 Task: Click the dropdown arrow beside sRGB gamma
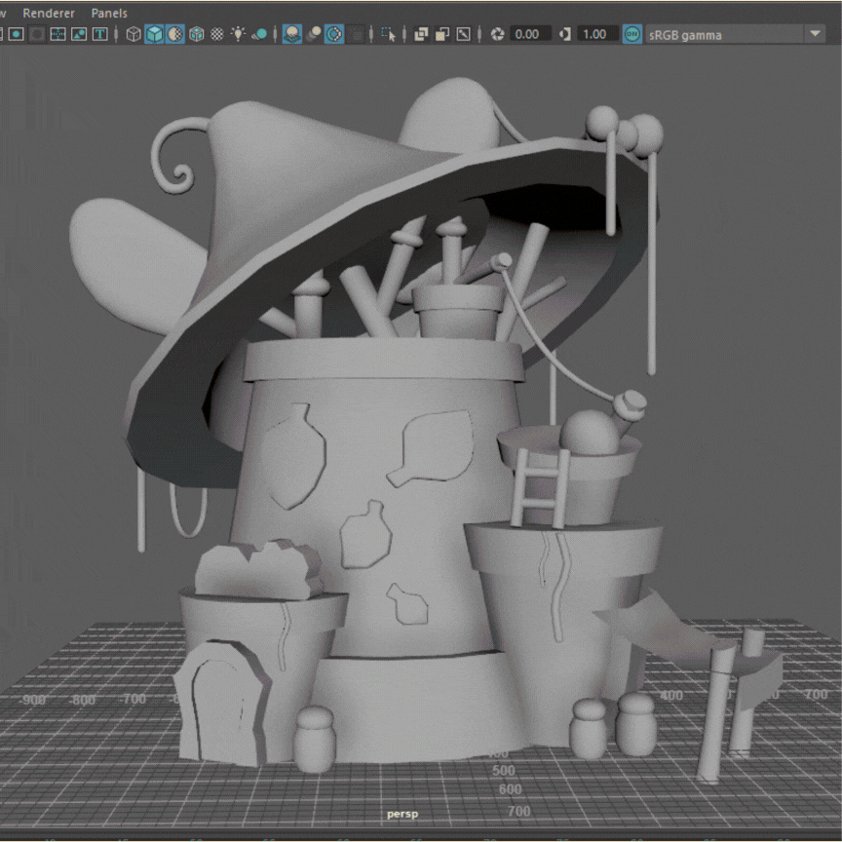816,34
